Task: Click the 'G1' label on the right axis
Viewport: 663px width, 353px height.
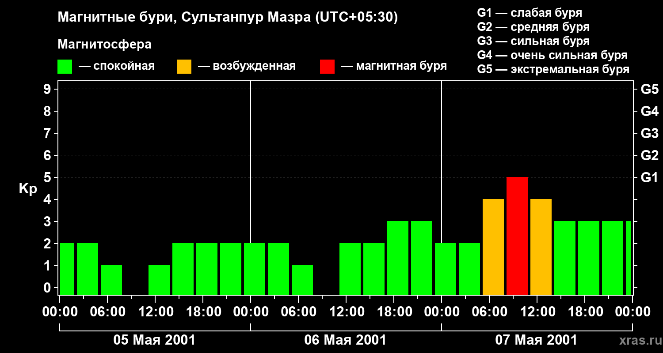Action: point(649,177)
